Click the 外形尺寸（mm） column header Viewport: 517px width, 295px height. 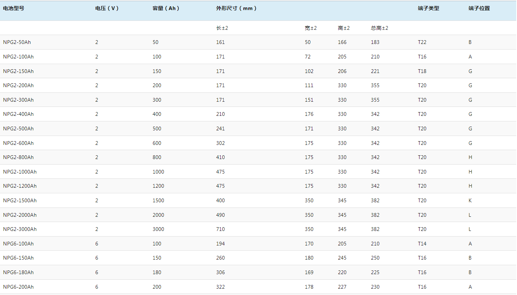coord(236,8)
